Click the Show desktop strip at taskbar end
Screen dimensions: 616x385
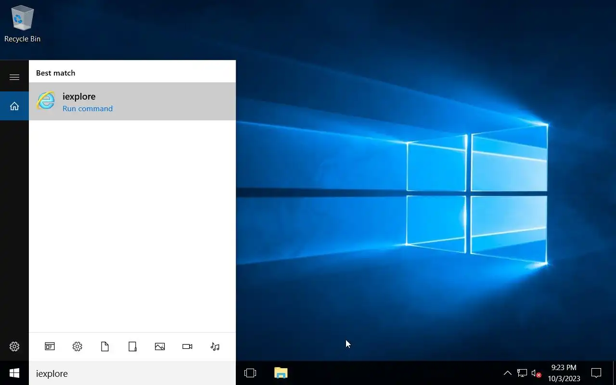click(614, 373)
